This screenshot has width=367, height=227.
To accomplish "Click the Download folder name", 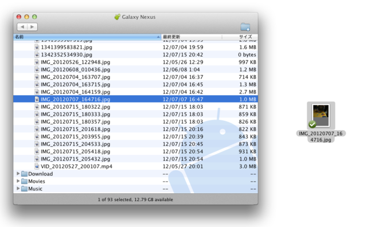I will click(x=41, y=174).
